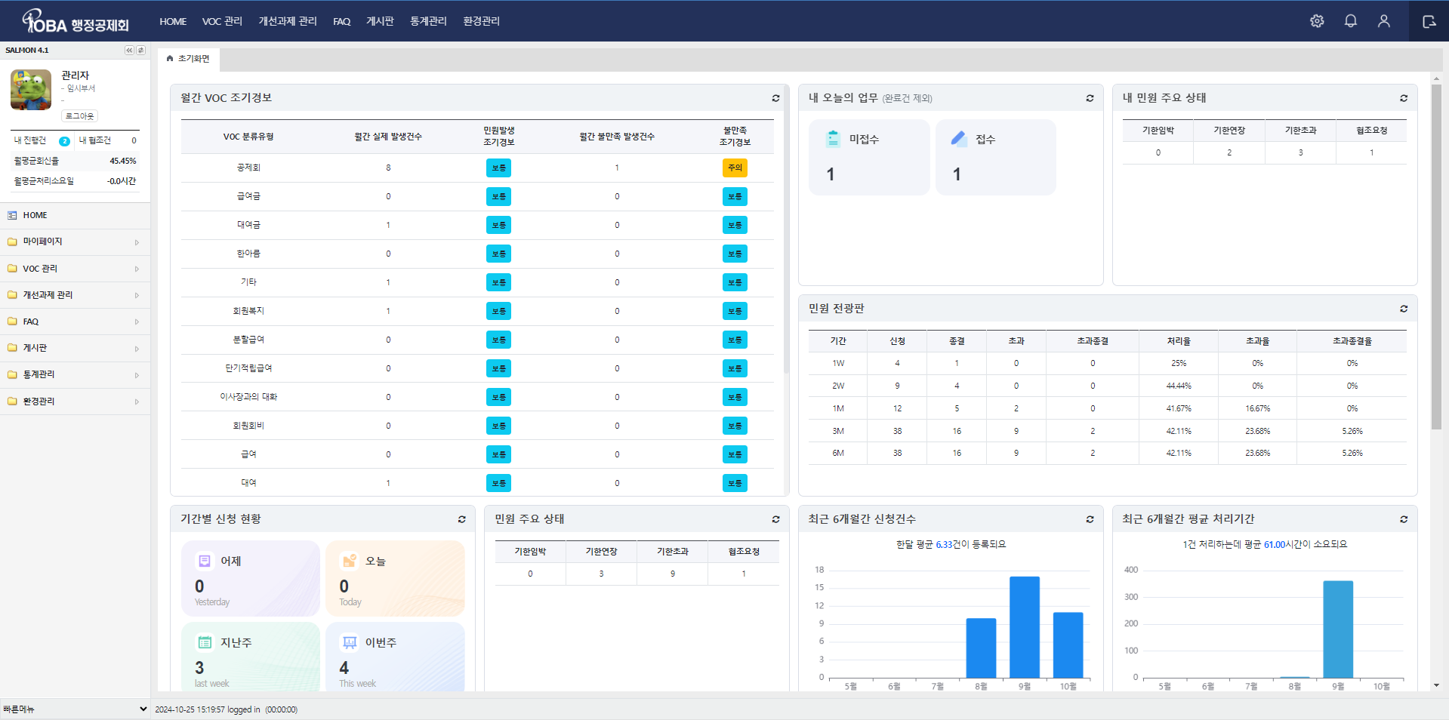The image size is (1449, 720).
Task: Click the 로그아웃 button
Action: coord(79,116)
